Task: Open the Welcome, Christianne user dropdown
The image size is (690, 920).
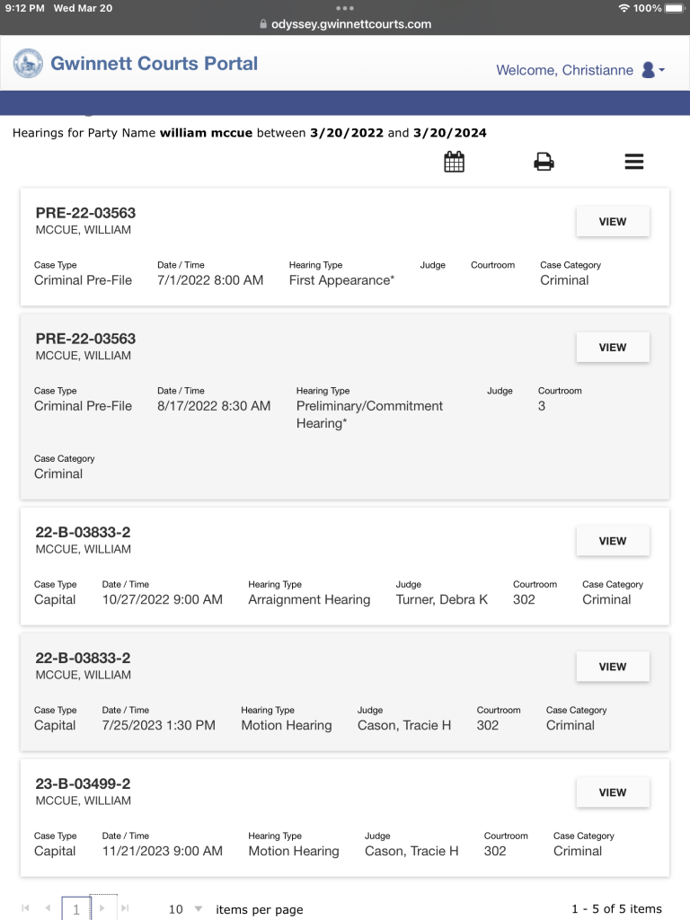Action: pos(580,70)
